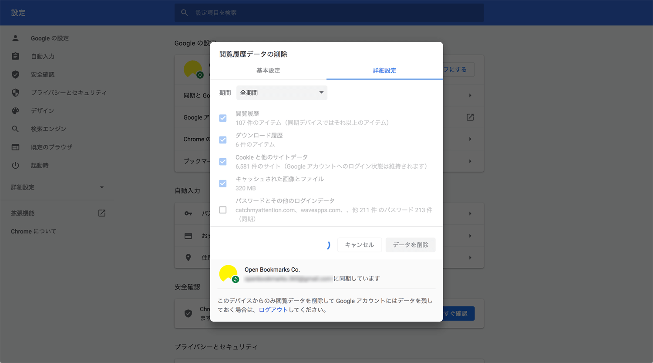653x363 pixels.
Task: Click the キャンセル button
Action: pyautogui.click(x=360, y=245)
